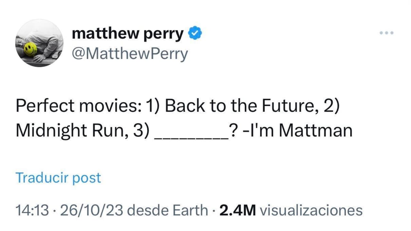Click the timestamp '14:13'
The width and height of the screenshot is (411, 231).
32,210
